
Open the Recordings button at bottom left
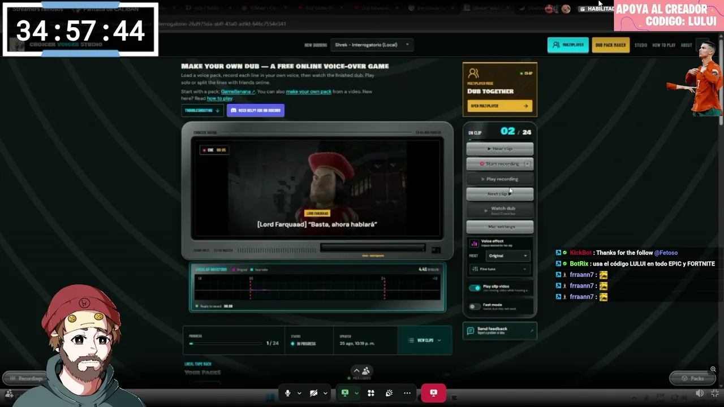click(x=25, y=378)
